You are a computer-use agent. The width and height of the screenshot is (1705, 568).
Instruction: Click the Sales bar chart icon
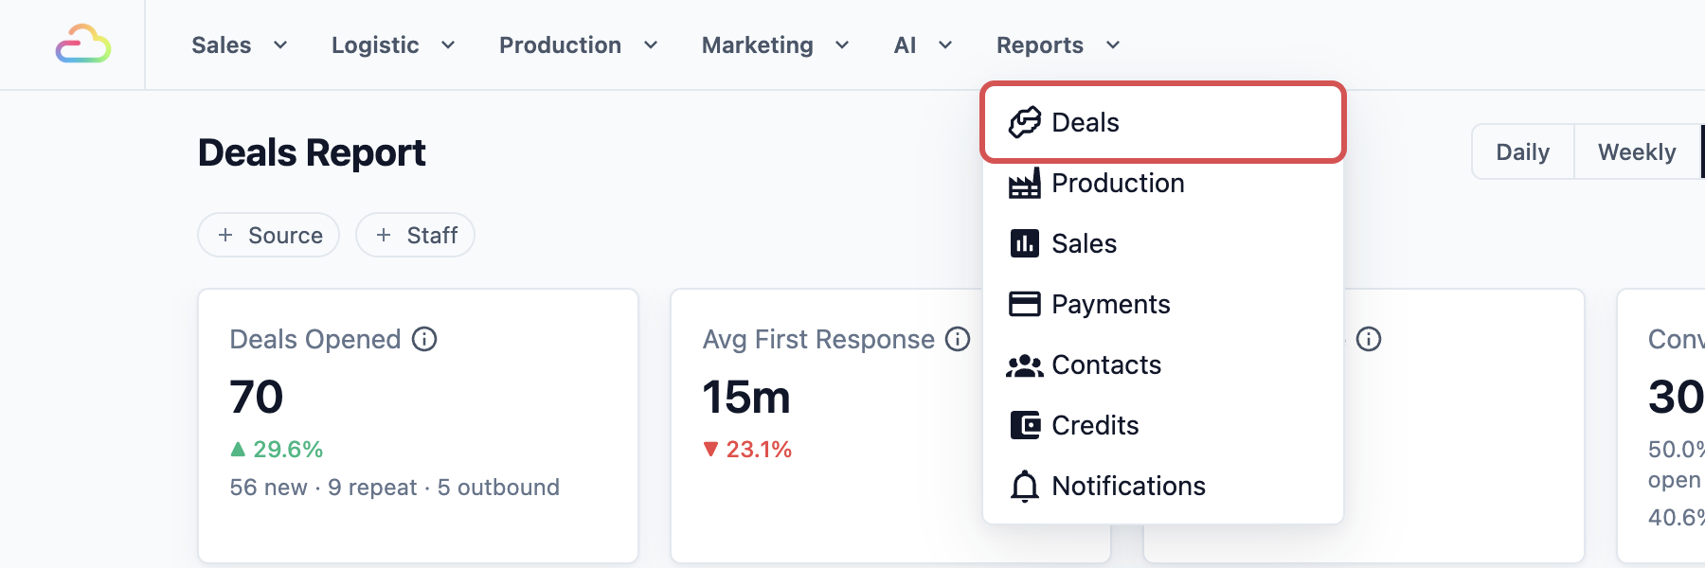[1024, 243]
